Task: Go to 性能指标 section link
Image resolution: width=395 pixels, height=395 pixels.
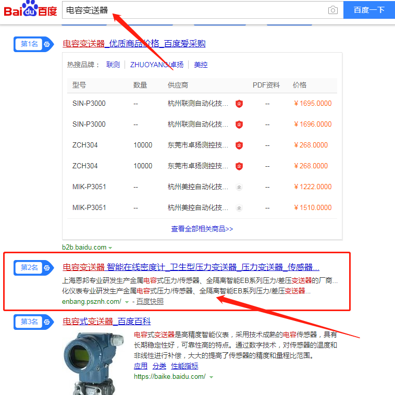Action: click(184, 366)
